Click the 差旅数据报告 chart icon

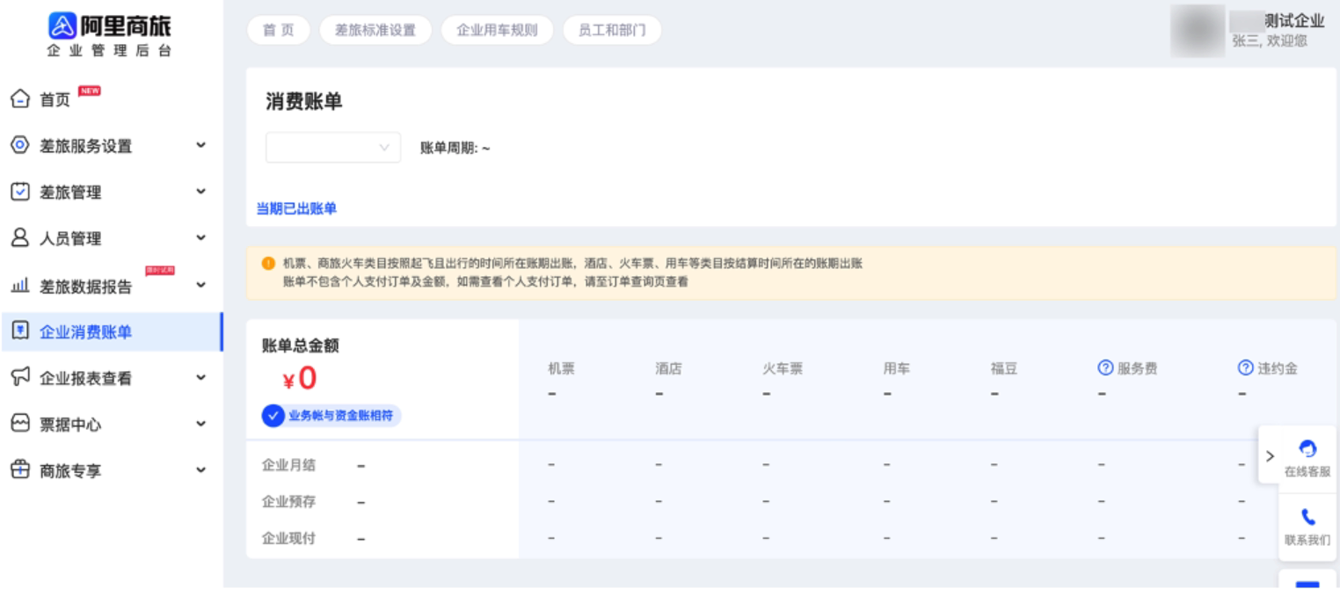pyautogui.click(x=18, y=286)
